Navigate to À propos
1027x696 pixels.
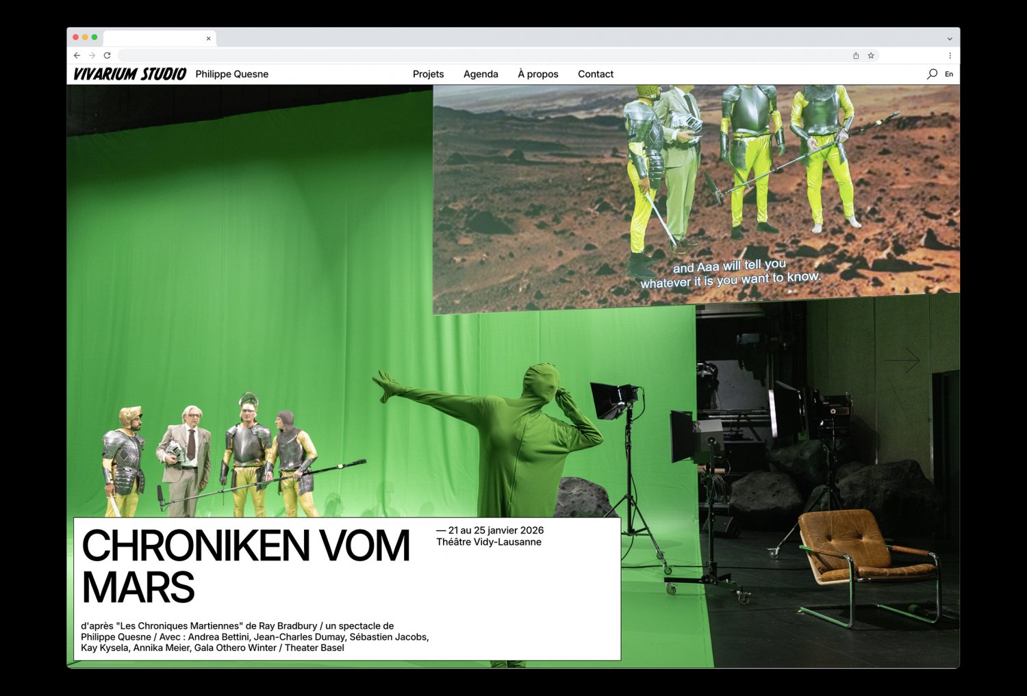(538, 74)
